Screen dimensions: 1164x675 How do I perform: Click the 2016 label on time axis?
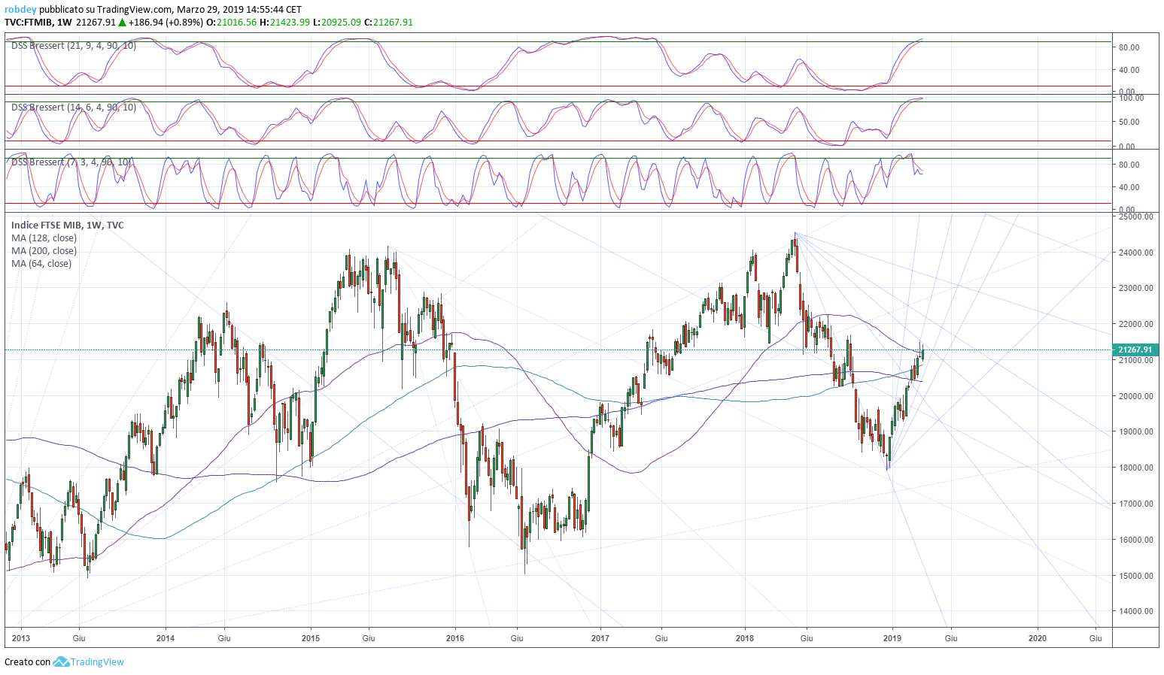(455, 638)
